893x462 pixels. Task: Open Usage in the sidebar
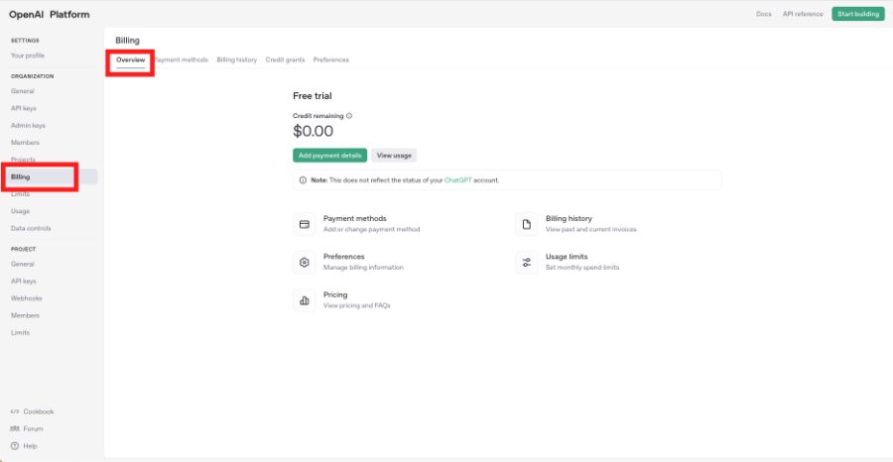[x=20, y=211]
